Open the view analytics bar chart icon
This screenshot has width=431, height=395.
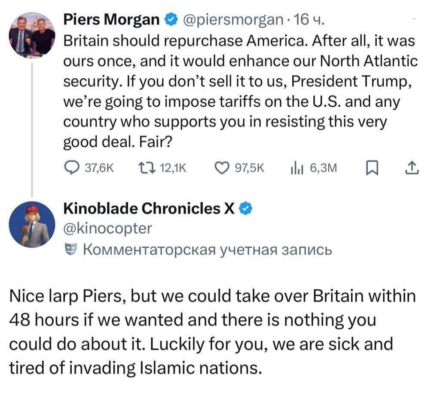coord(297,168)
